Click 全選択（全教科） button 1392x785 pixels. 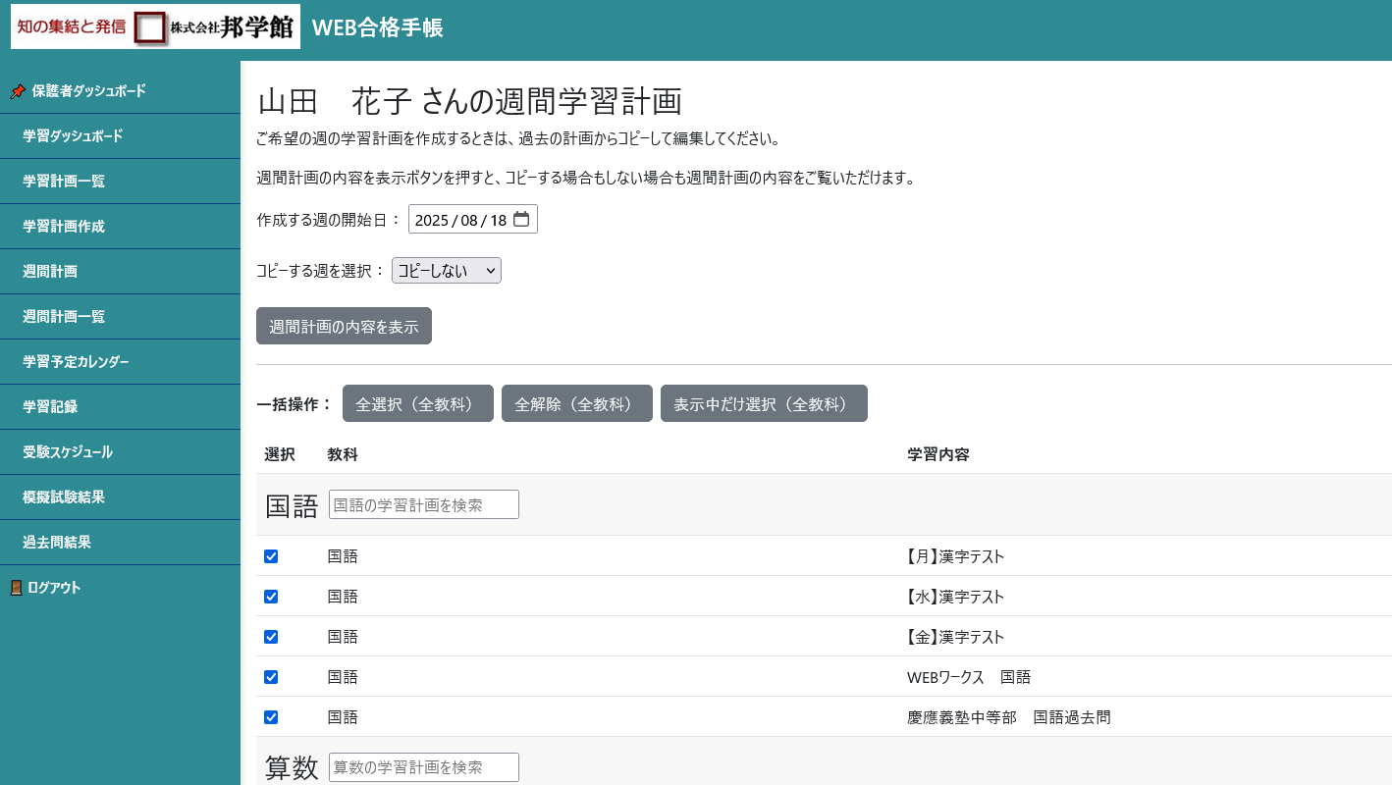[x=418, y=403]
